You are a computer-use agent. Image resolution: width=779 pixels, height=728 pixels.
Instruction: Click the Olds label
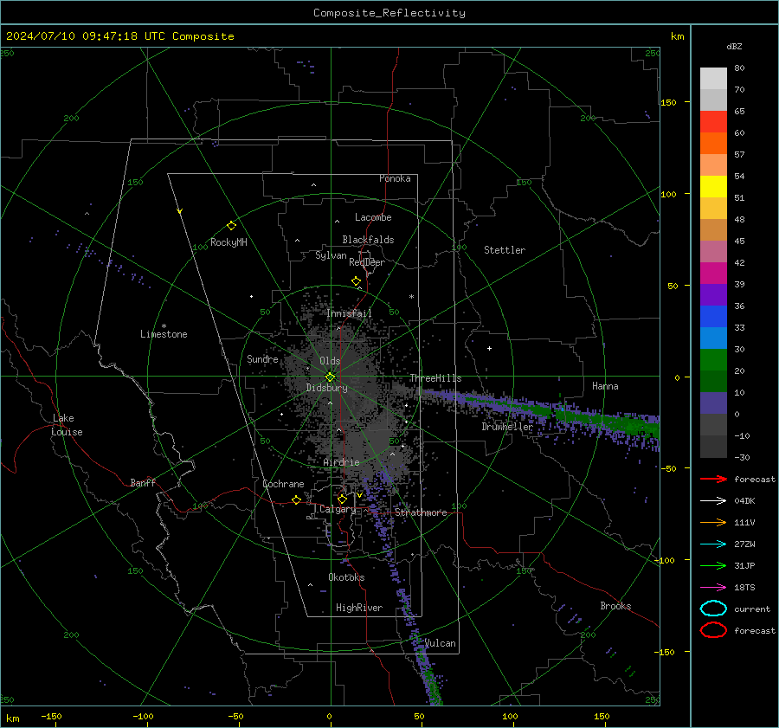pyautogui.click(x=330, y=361)
